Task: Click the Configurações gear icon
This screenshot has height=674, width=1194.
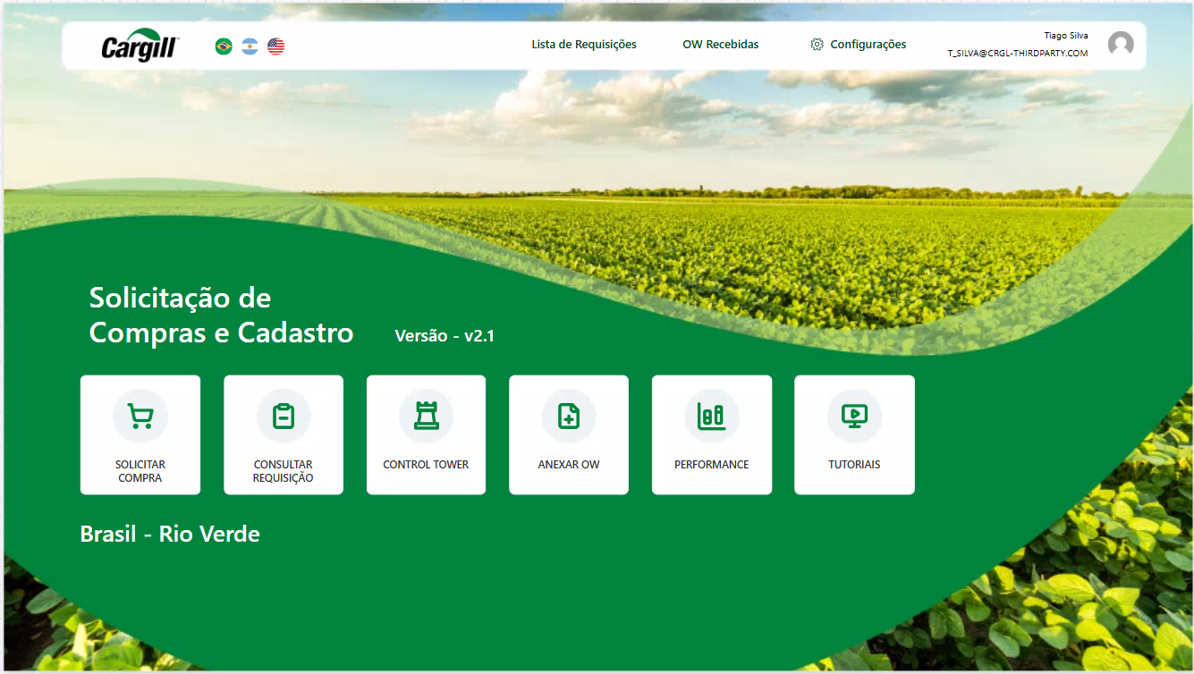Action: coord(817,45)
